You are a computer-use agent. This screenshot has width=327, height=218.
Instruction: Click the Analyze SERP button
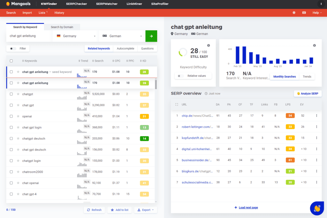click(308, 94)
